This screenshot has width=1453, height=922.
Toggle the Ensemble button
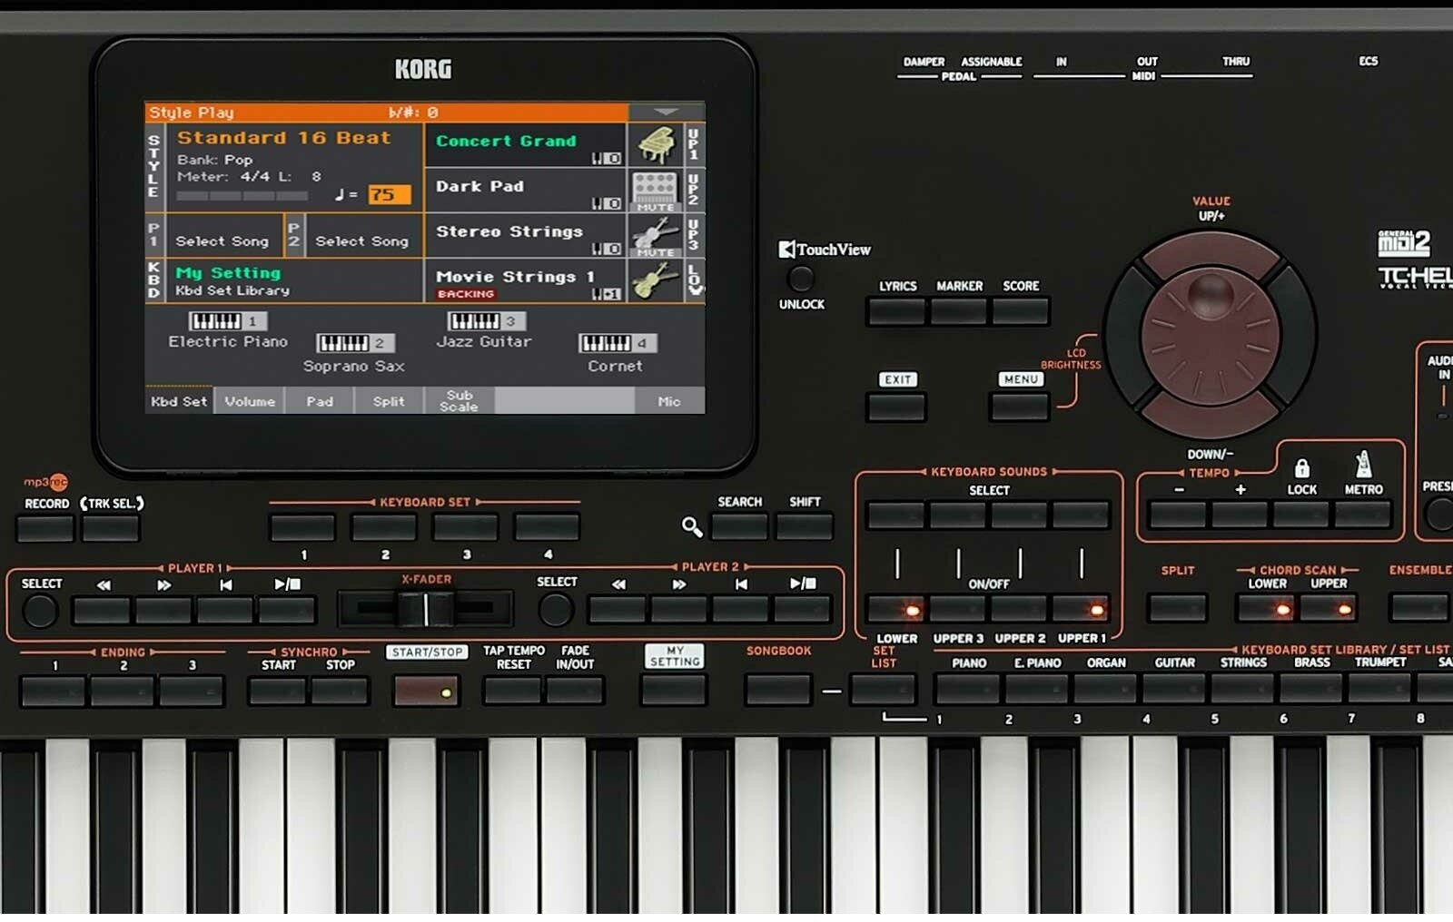pos(1419,607)
